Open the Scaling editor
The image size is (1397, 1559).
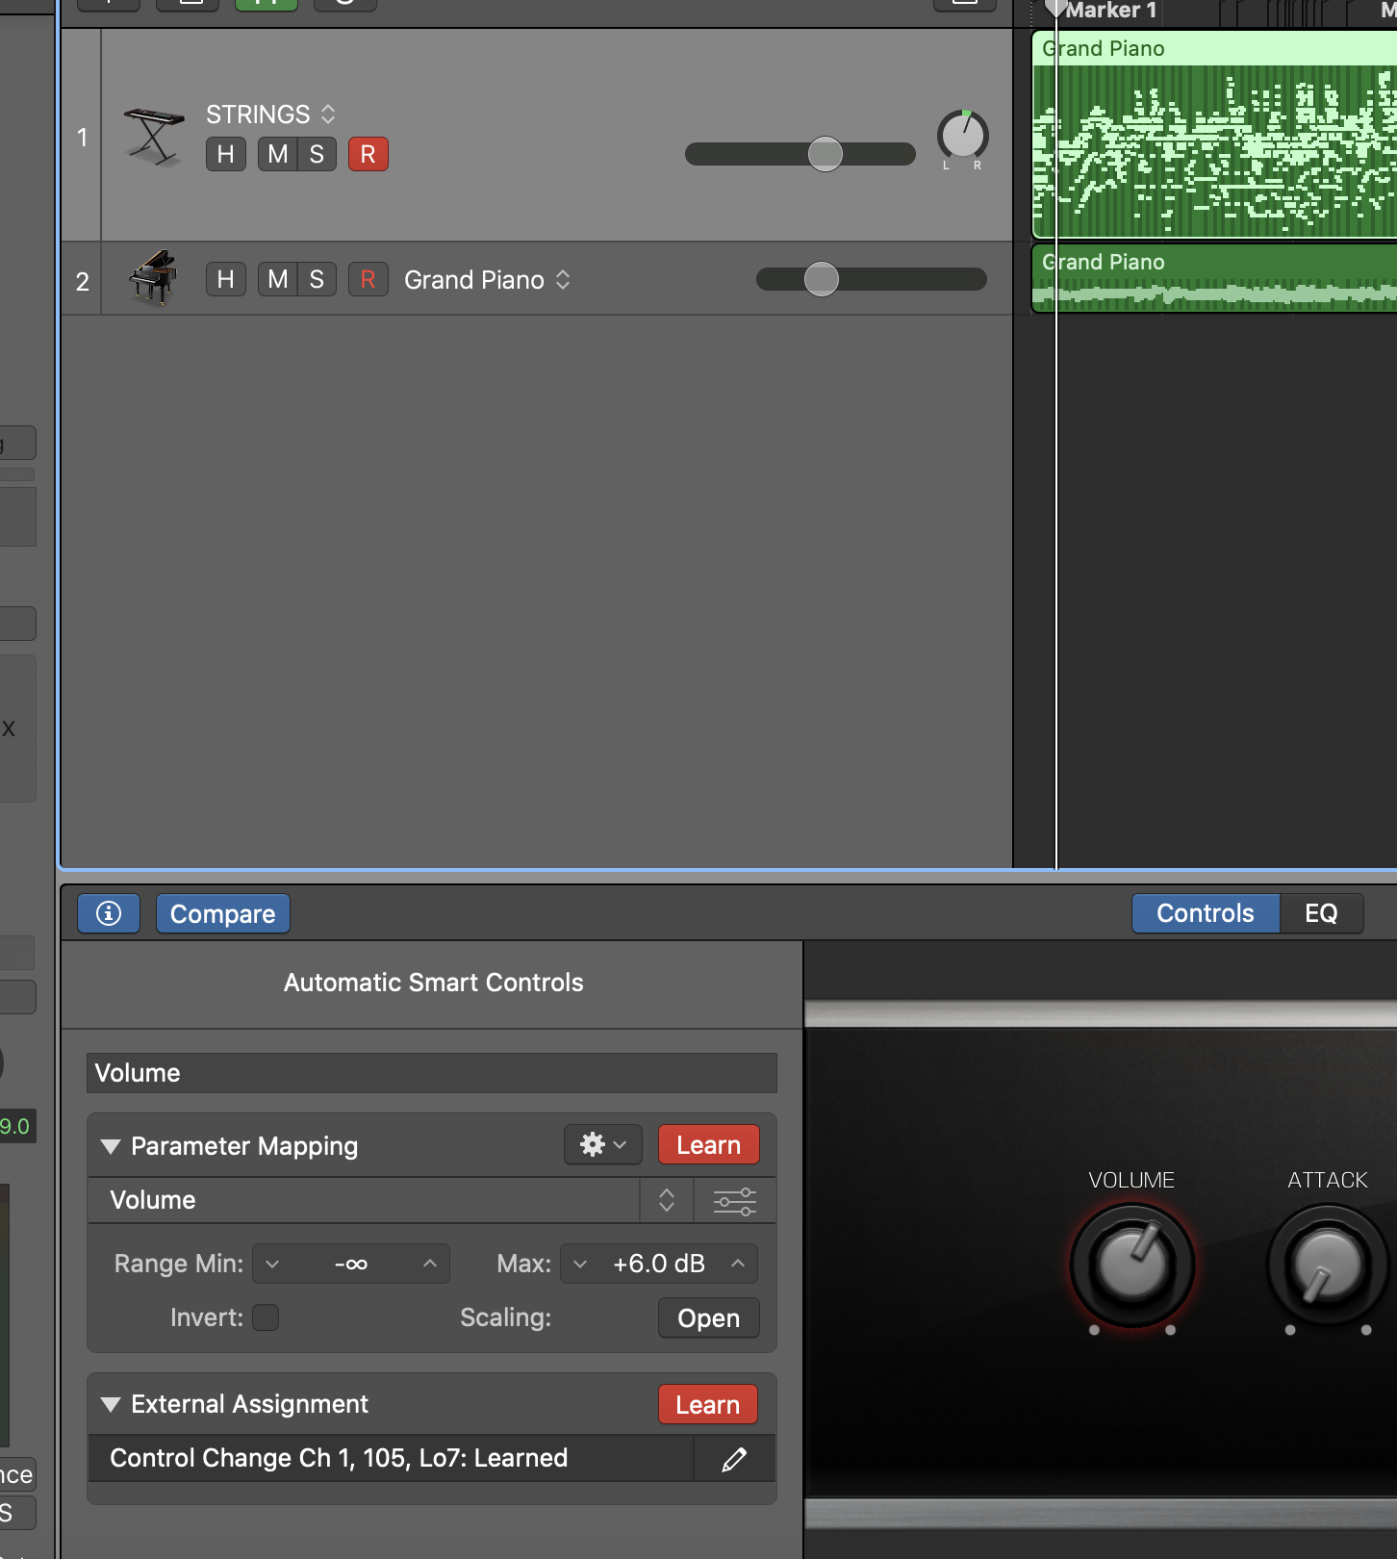point(709,1318)
